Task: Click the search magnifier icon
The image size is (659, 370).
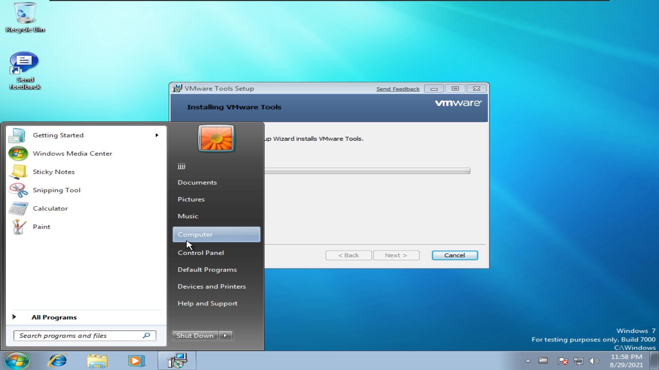Action: (147, 335)
